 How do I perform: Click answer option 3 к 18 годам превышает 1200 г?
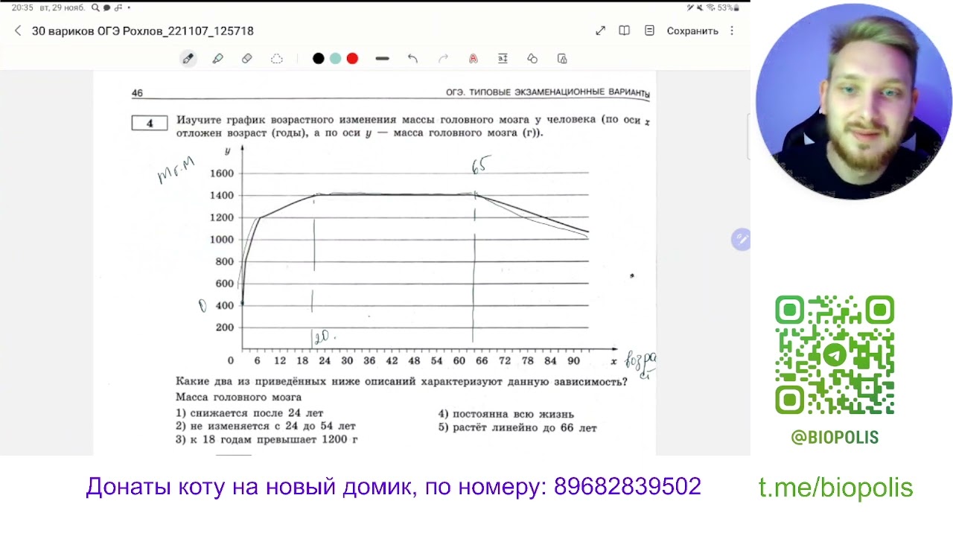[x=267, y=439]
